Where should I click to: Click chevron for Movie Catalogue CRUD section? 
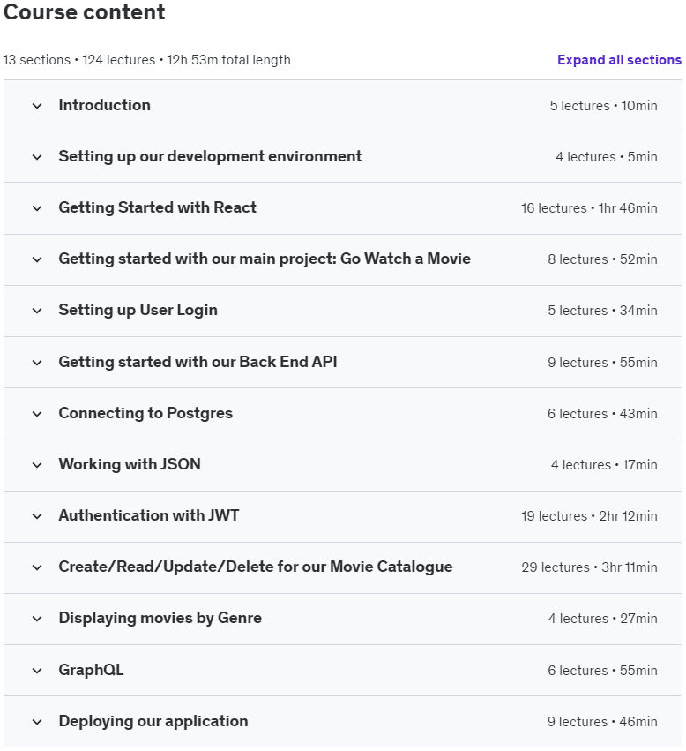[37, 567]
